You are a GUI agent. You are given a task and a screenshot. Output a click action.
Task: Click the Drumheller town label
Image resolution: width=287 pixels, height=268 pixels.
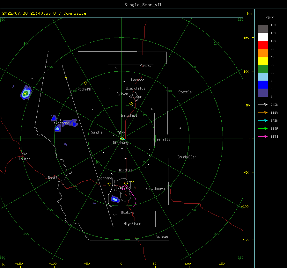187,157
